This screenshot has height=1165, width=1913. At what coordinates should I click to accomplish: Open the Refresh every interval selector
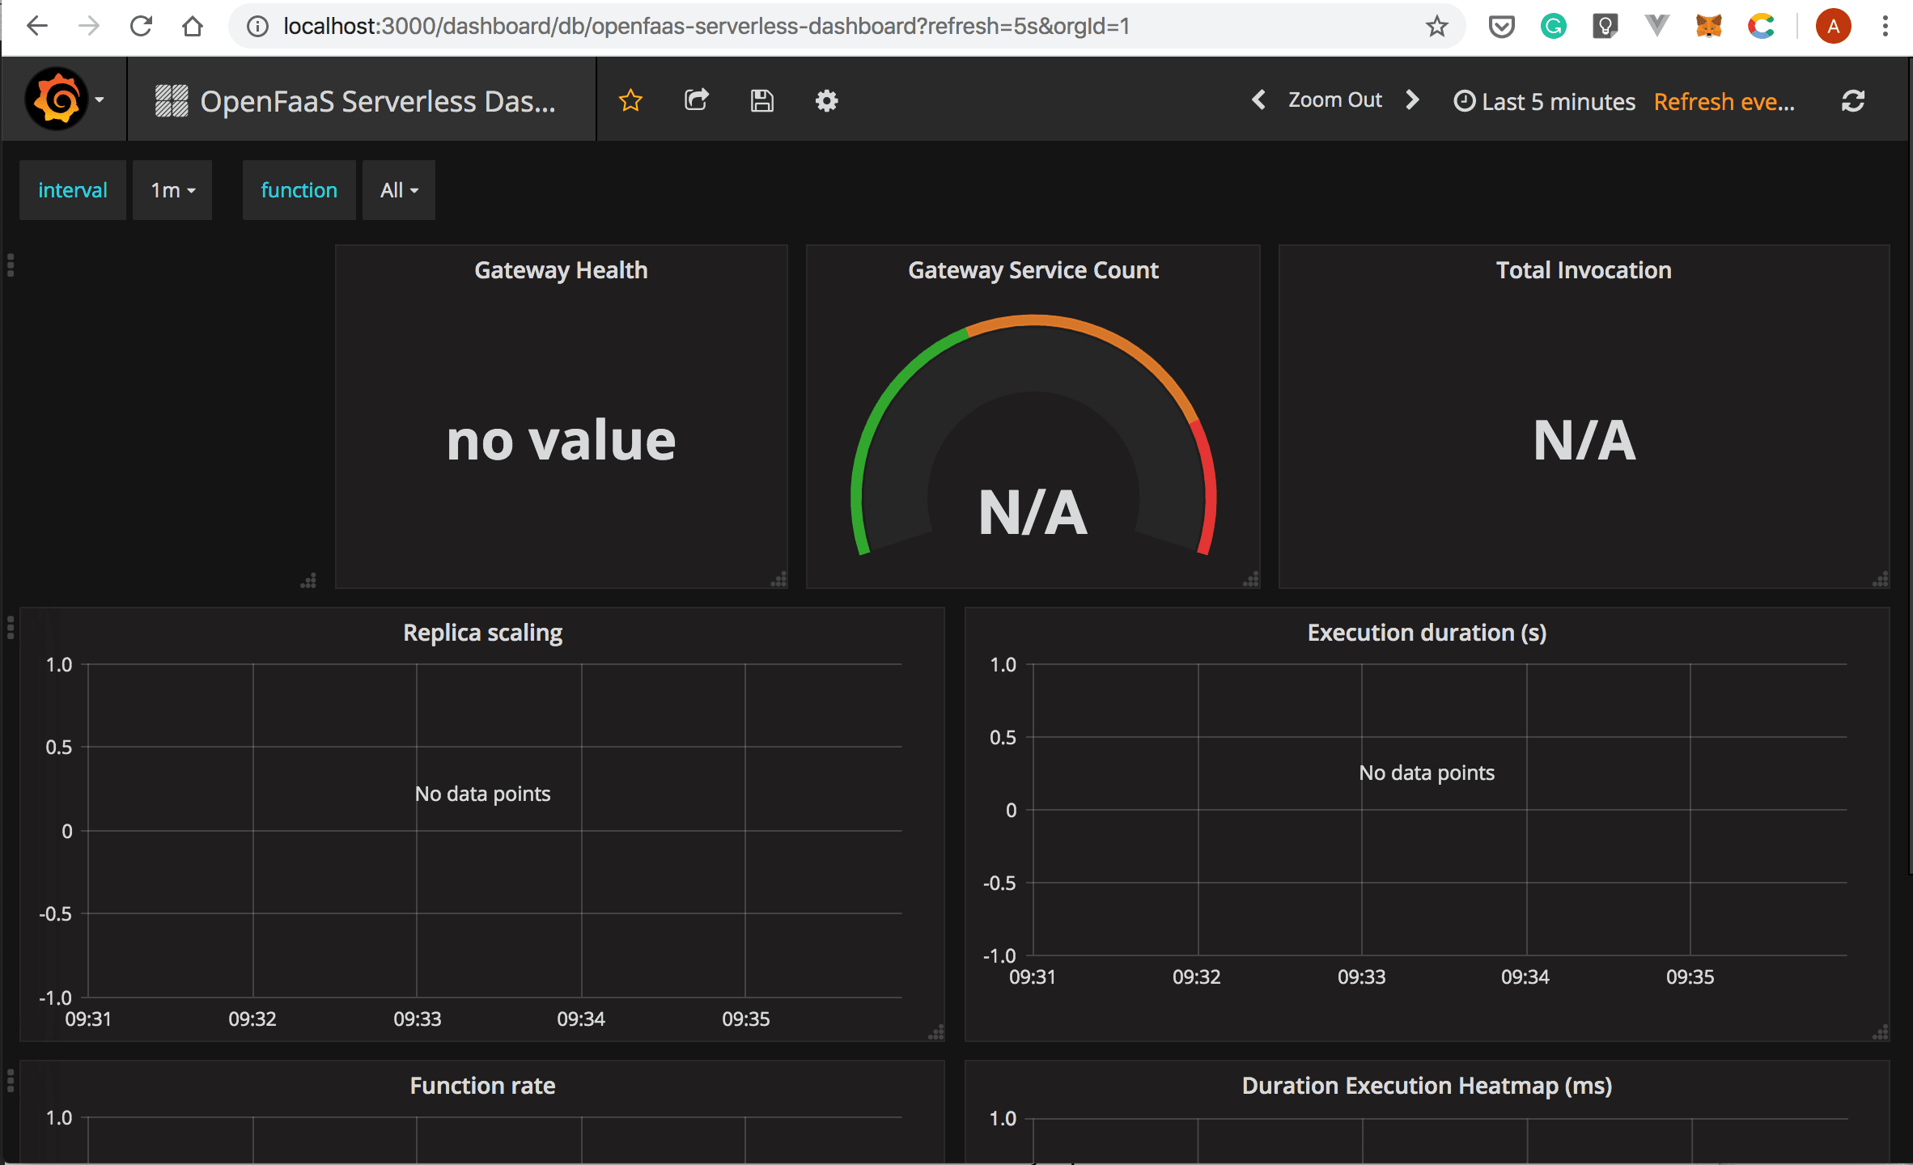tap(1724, 101)
